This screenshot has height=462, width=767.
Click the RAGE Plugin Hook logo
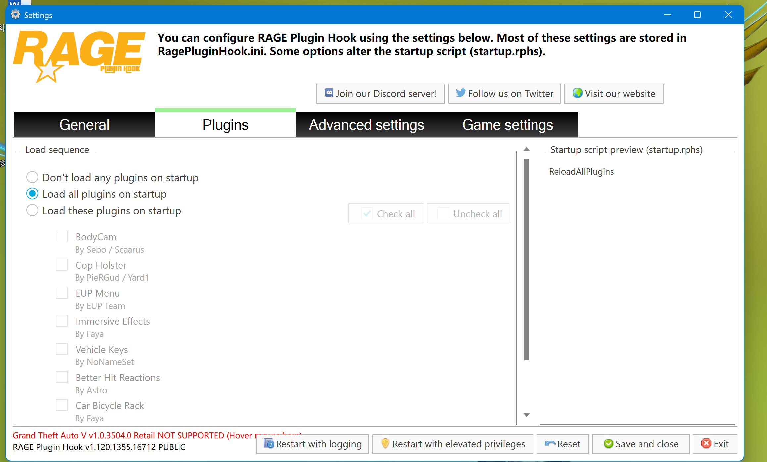pos(79,57)
